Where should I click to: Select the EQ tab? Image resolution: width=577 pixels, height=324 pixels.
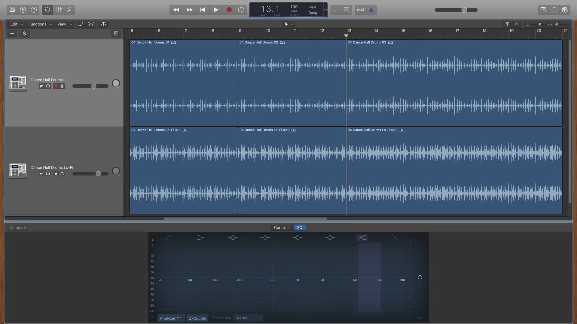(x=300, y=227)
